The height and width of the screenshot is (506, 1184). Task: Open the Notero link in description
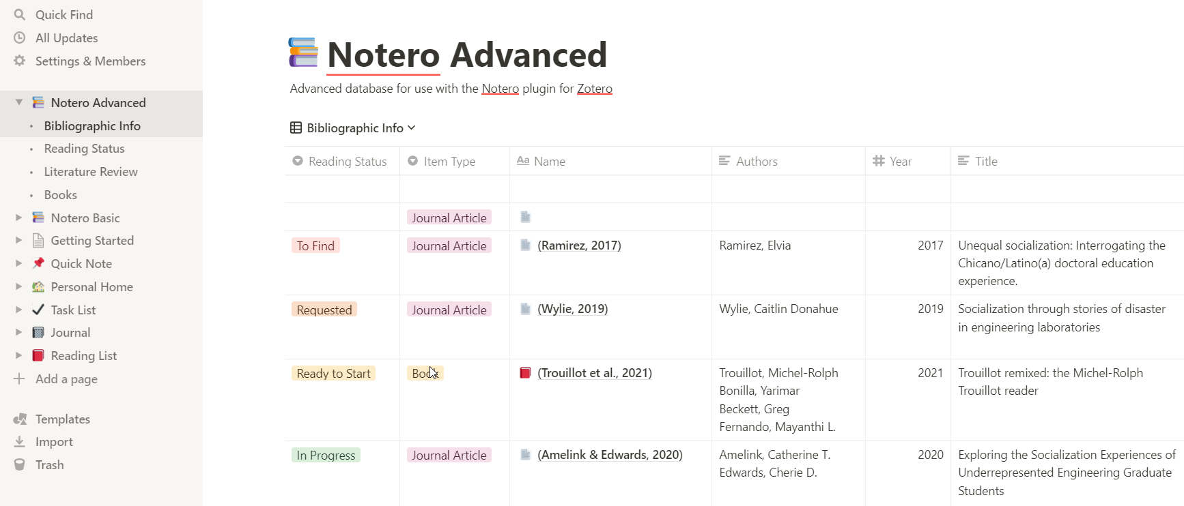tap(500, 89)
